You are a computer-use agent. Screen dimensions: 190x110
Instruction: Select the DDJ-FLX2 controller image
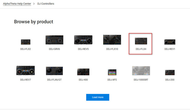pos(26,42)
